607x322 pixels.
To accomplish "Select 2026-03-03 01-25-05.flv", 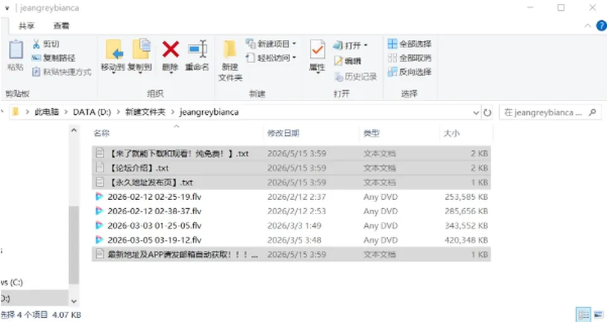I will tap(291, 225).
